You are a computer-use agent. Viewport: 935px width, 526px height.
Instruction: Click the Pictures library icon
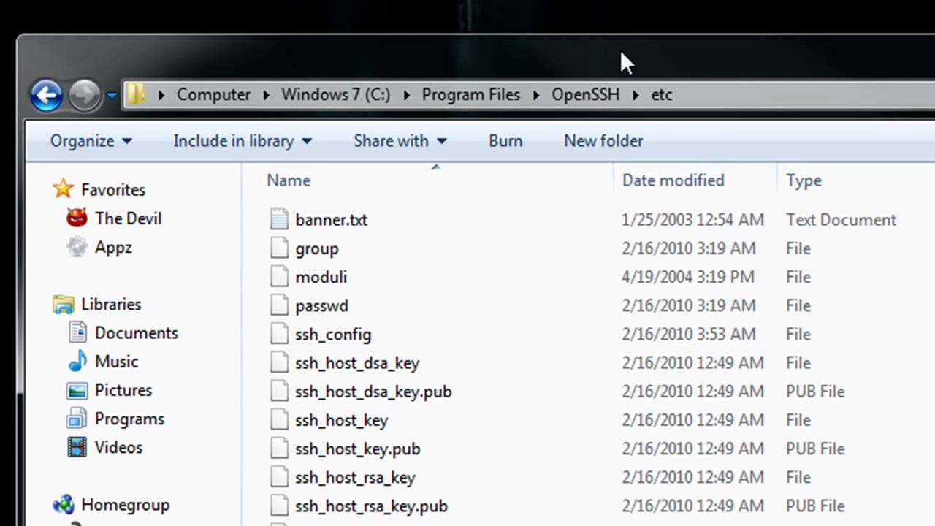point(77,390)
